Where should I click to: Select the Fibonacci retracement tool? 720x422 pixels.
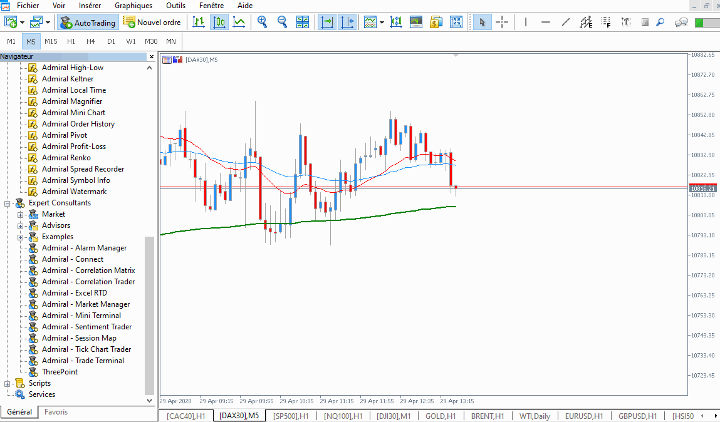[x=606, y=23]
